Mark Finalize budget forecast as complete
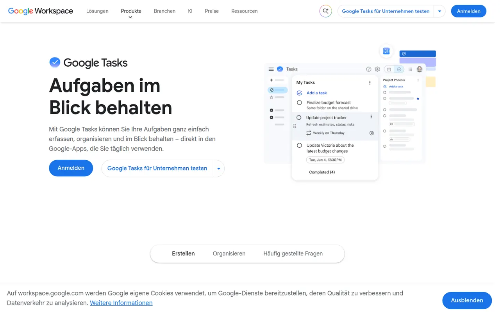This screenshot has height=312, width=500. pos(299,103)
